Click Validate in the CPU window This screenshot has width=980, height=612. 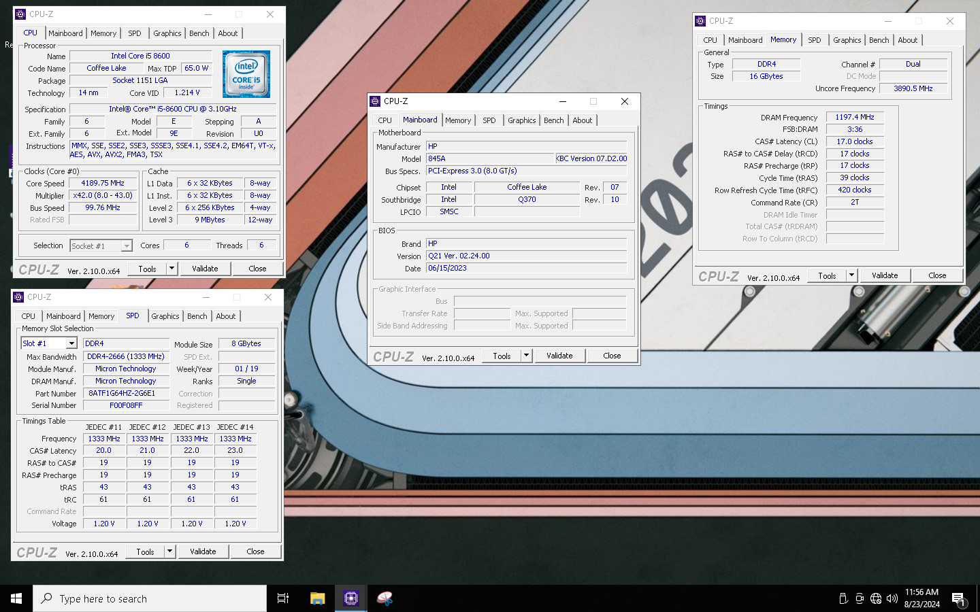click(x=205, y=269)
